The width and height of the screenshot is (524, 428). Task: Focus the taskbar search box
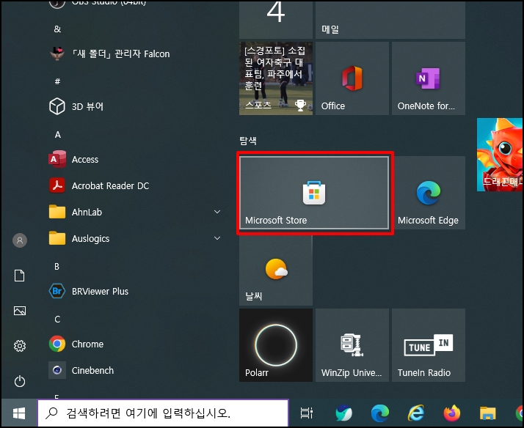[x=163, y=413]
